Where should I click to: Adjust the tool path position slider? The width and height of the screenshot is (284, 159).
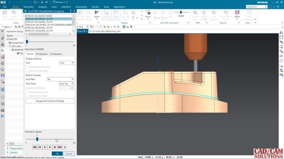[x=27, y=42]
